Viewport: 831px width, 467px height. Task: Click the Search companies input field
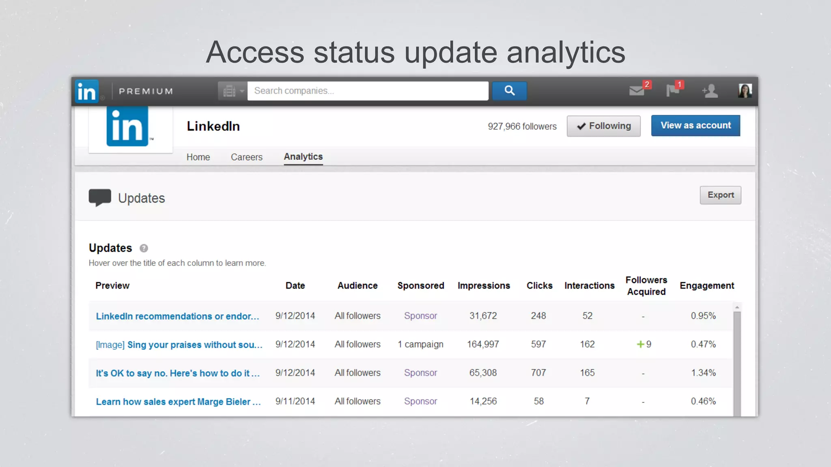[368, 91]
